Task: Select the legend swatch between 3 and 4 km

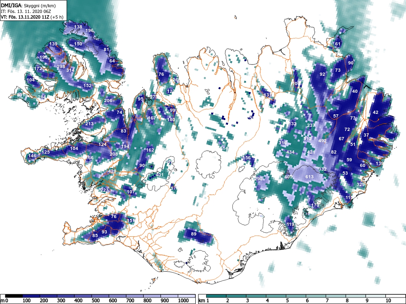Action: [x=256, y=296]
